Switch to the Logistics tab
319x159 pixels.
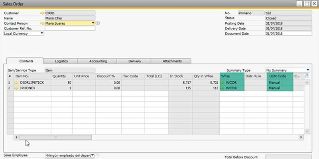[61, 61]
